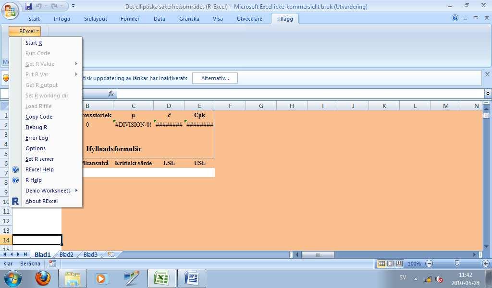The height and width of the screenshot is (288, 492).
Task: Click the SV language indicator in the tray
Action: 403,277
